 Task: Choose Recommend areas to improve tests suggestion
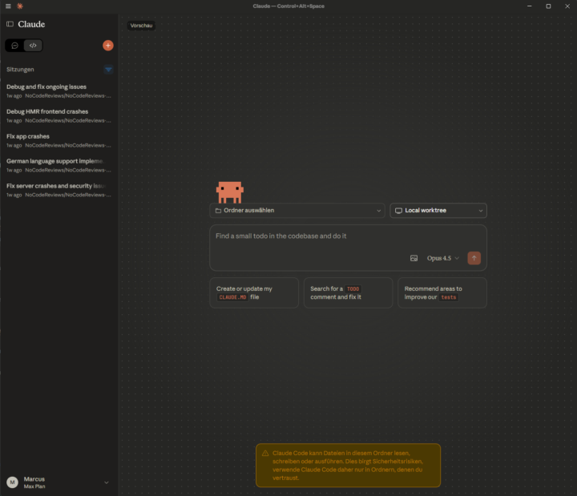click(x=442, y=293)
